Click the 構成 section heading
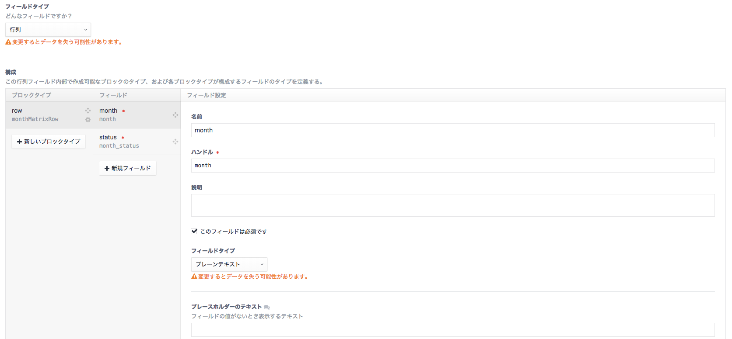 11,72
